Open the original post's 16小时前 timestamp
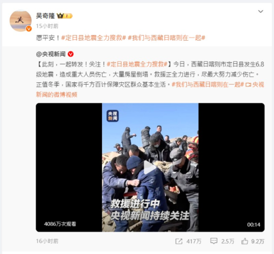This screenshot has width=274, height=254. coord(47,241)
